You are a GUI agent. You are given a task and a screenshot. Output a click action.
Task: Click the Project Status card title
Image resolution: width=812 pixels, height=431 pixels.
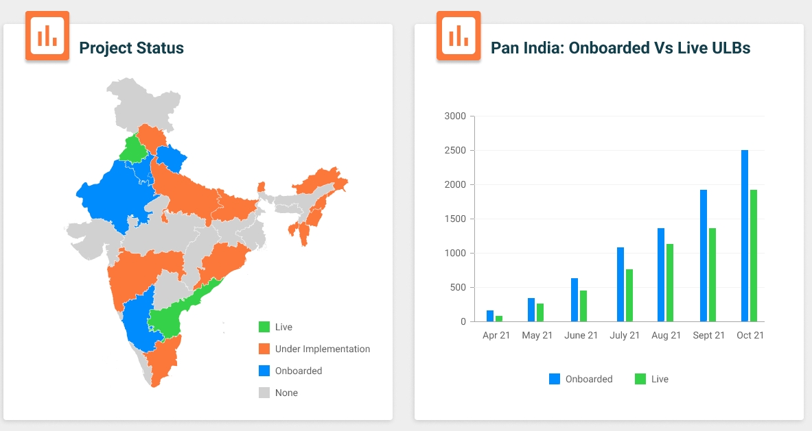(132, 48)
